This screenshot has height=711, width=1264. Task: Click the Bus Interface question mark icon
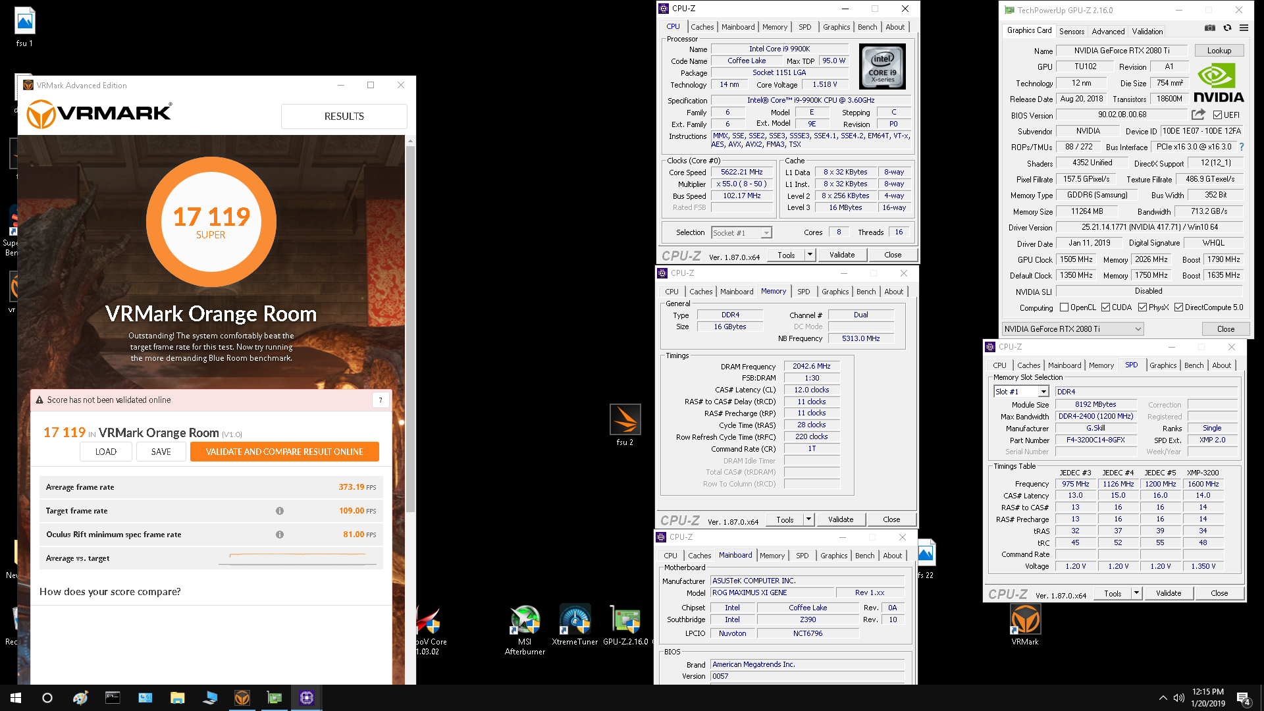(x=1242, y=147)
